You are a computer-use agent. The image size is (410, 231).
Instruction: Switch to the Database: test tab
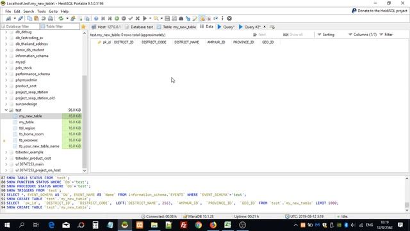click(x=139, y=27)
